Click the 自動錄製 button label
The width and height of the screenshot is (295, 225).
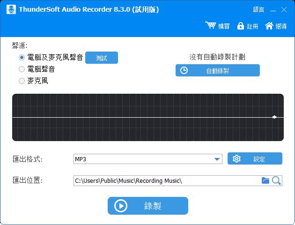click(x=217, y=71)
